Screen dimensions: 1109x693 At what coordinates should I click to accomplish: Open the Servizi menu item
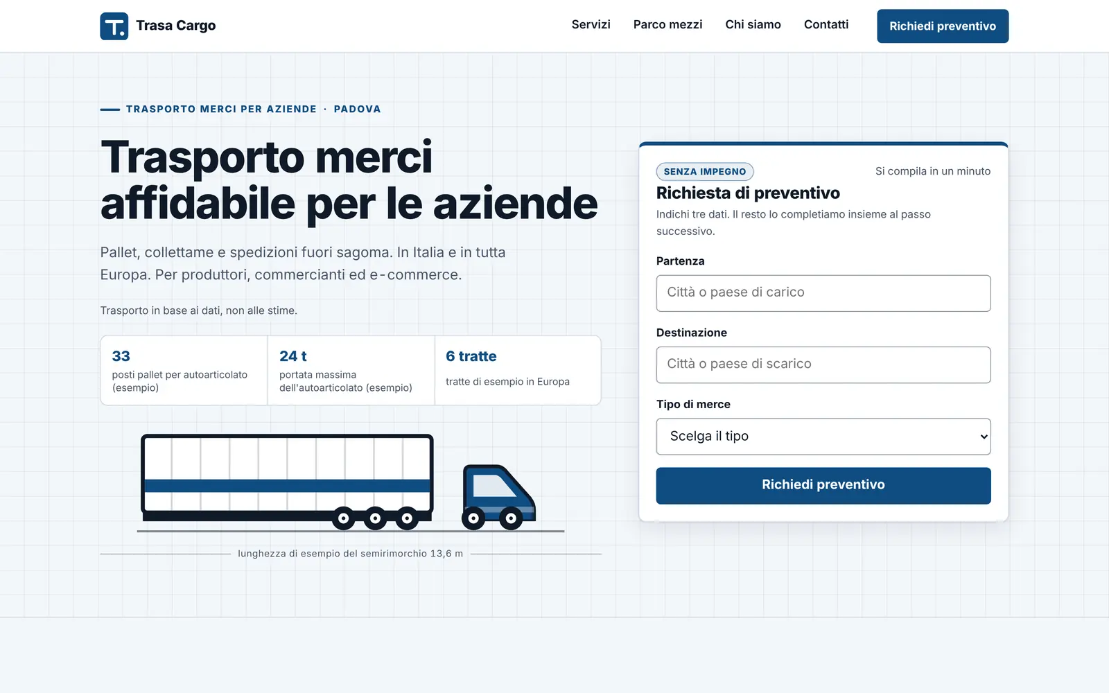[591, 25]
